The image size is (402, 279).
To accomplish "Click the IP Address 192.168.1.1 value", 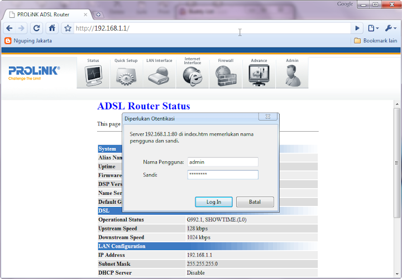I will point(199,255).
